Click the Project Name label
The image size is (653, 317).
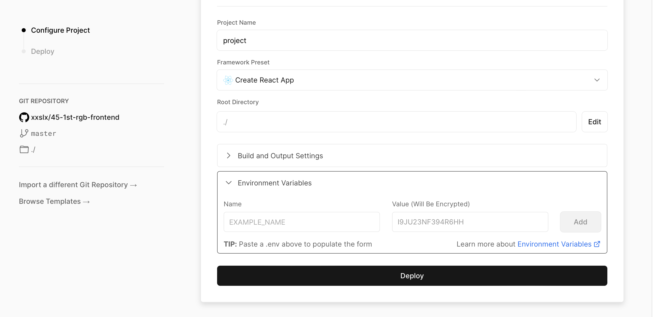click(236, 22)
